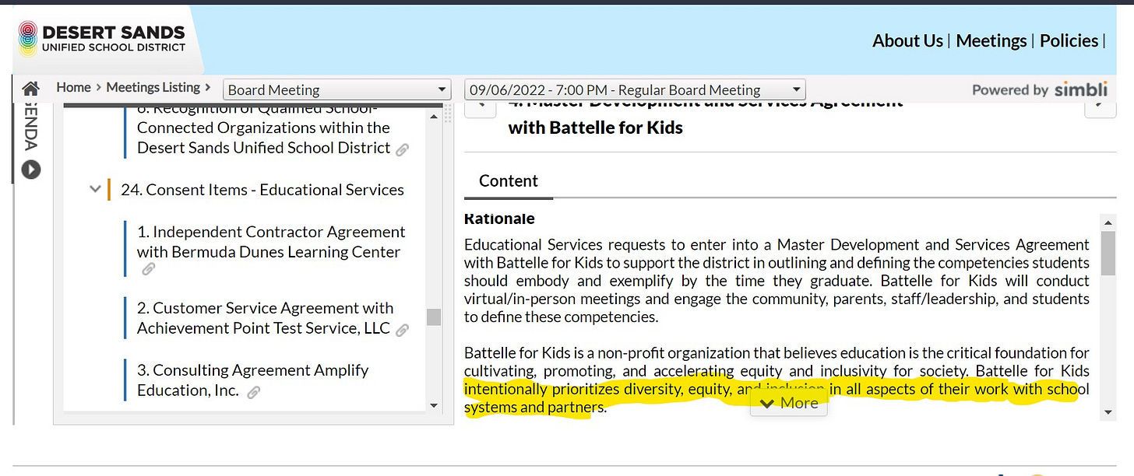This screenshot has width=1134, height=476.
Task: Click the agenda panel resize grip handle
Action: 448,115
